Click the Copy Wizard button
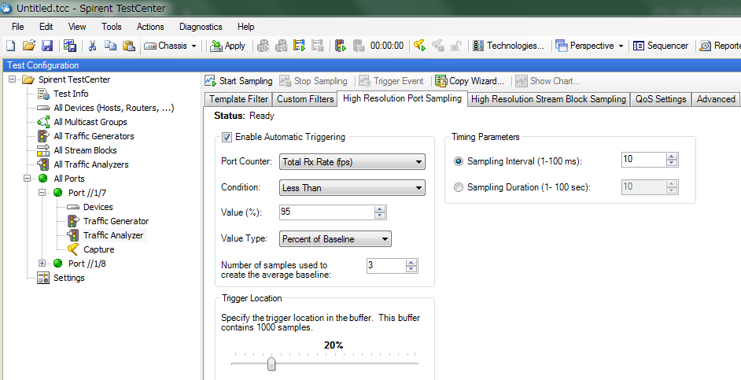This screenshot has height=380, width=741. [x=470, y=81]
